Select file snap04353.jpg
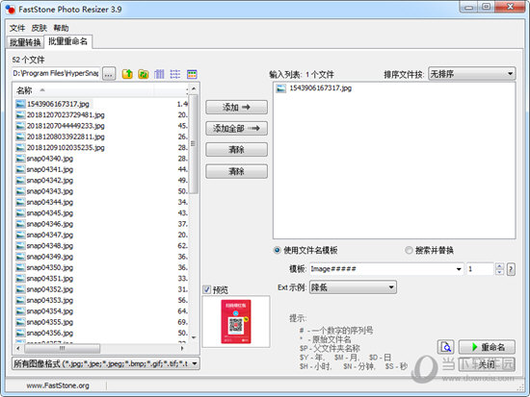The width and height of the screenshot is (530, 397). click(50, 300)
